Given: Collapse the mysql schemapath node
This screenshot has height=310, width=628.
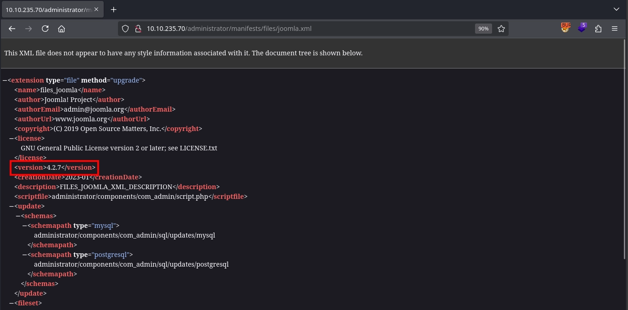Looking at the screenshot, I should pyautogui.click(x=25, y=226).
